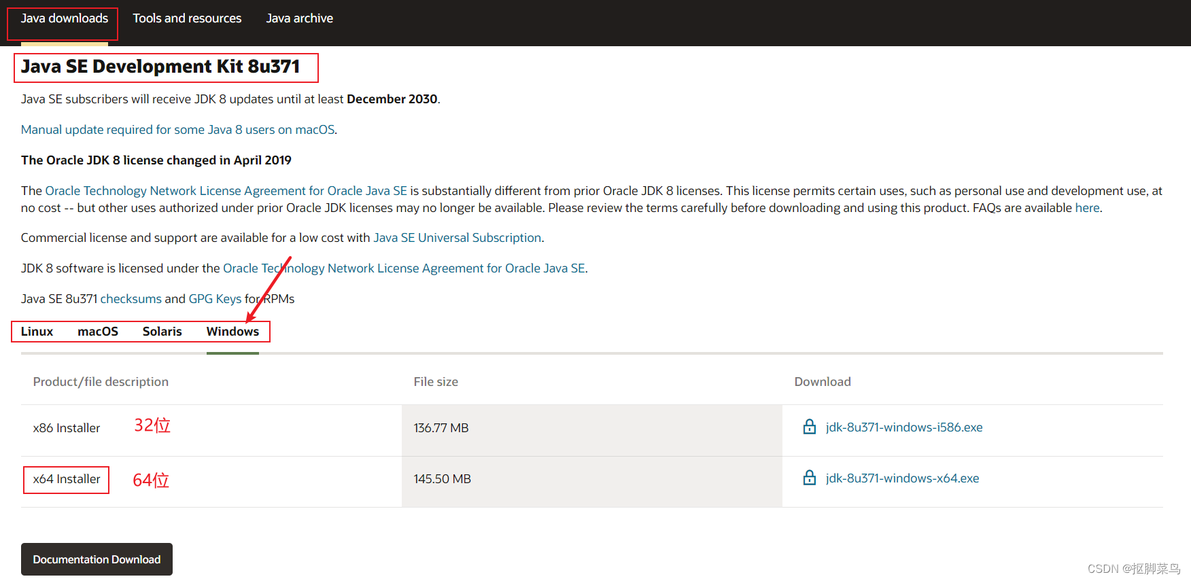
Task: Open the checksums link
Action: [131, 299]
